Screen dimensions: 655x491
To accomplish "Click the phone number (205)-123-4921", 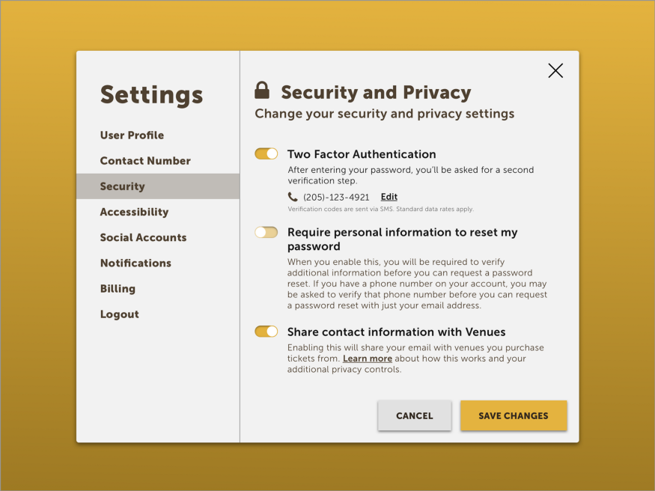I will coord(336,197).
